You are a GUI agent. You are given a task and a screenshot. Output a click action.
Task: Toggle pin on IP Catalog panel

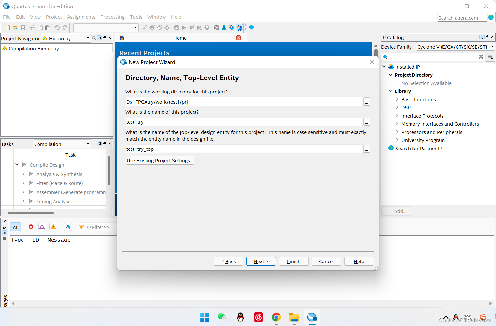(482, 37)
